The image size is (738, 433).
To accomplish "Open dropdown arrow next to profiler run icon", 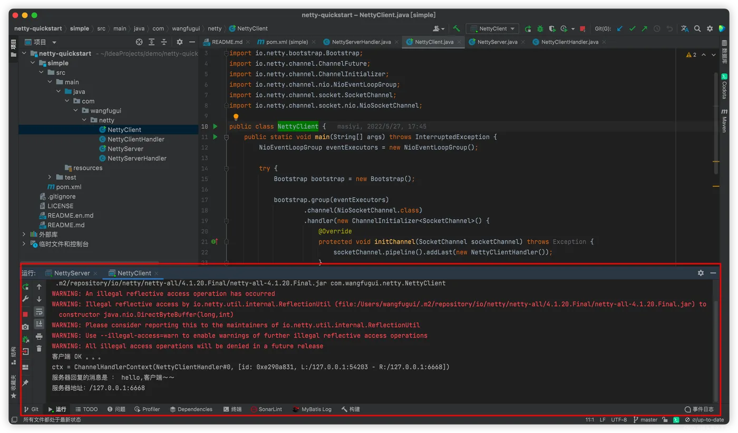I will [573, 29].
